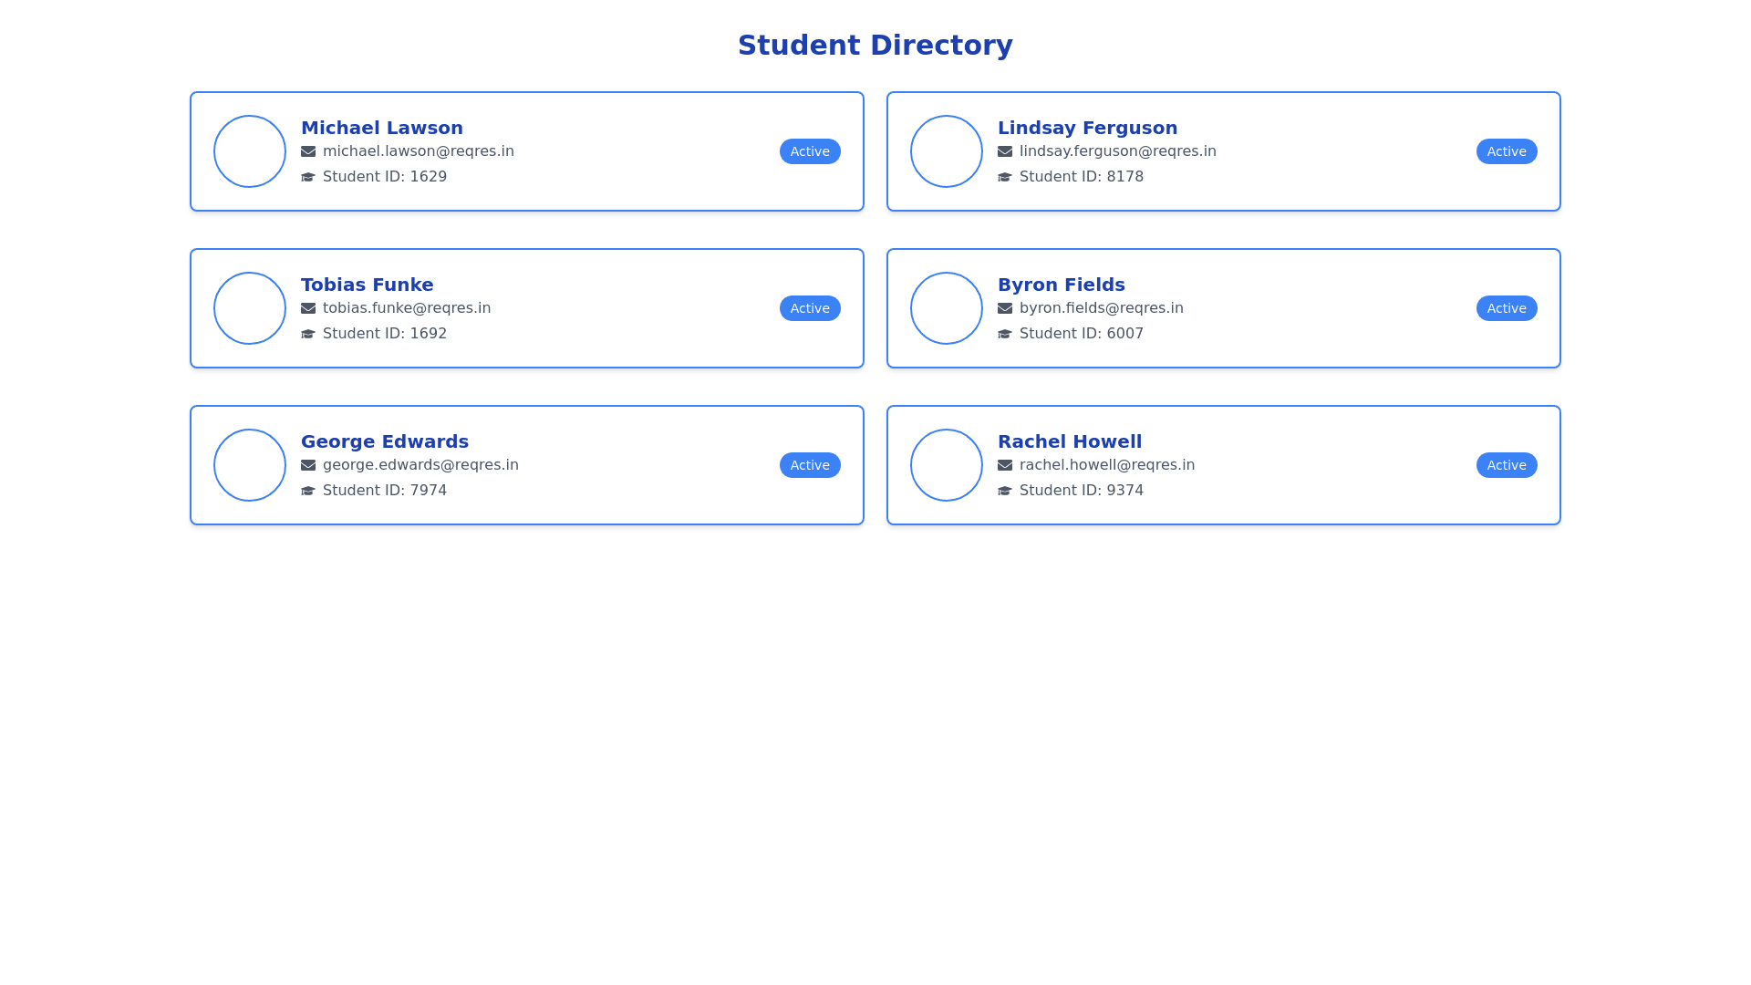Open Lindsay Ferguson's profile name link
Image resolution: width=1751 pixels, height=985 pixels.
pos(1087,128)
